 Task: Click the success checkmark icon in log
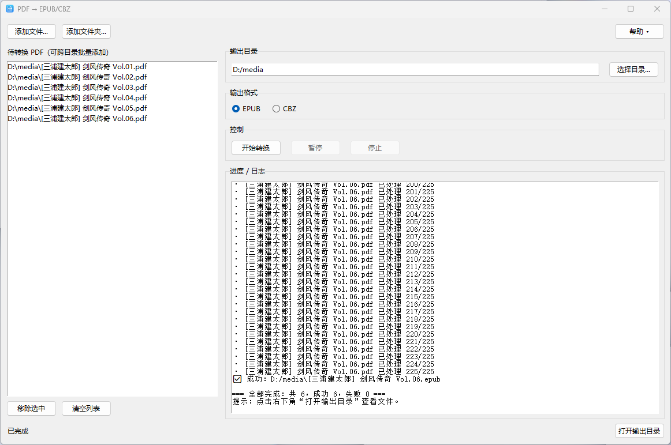point(237,379)
